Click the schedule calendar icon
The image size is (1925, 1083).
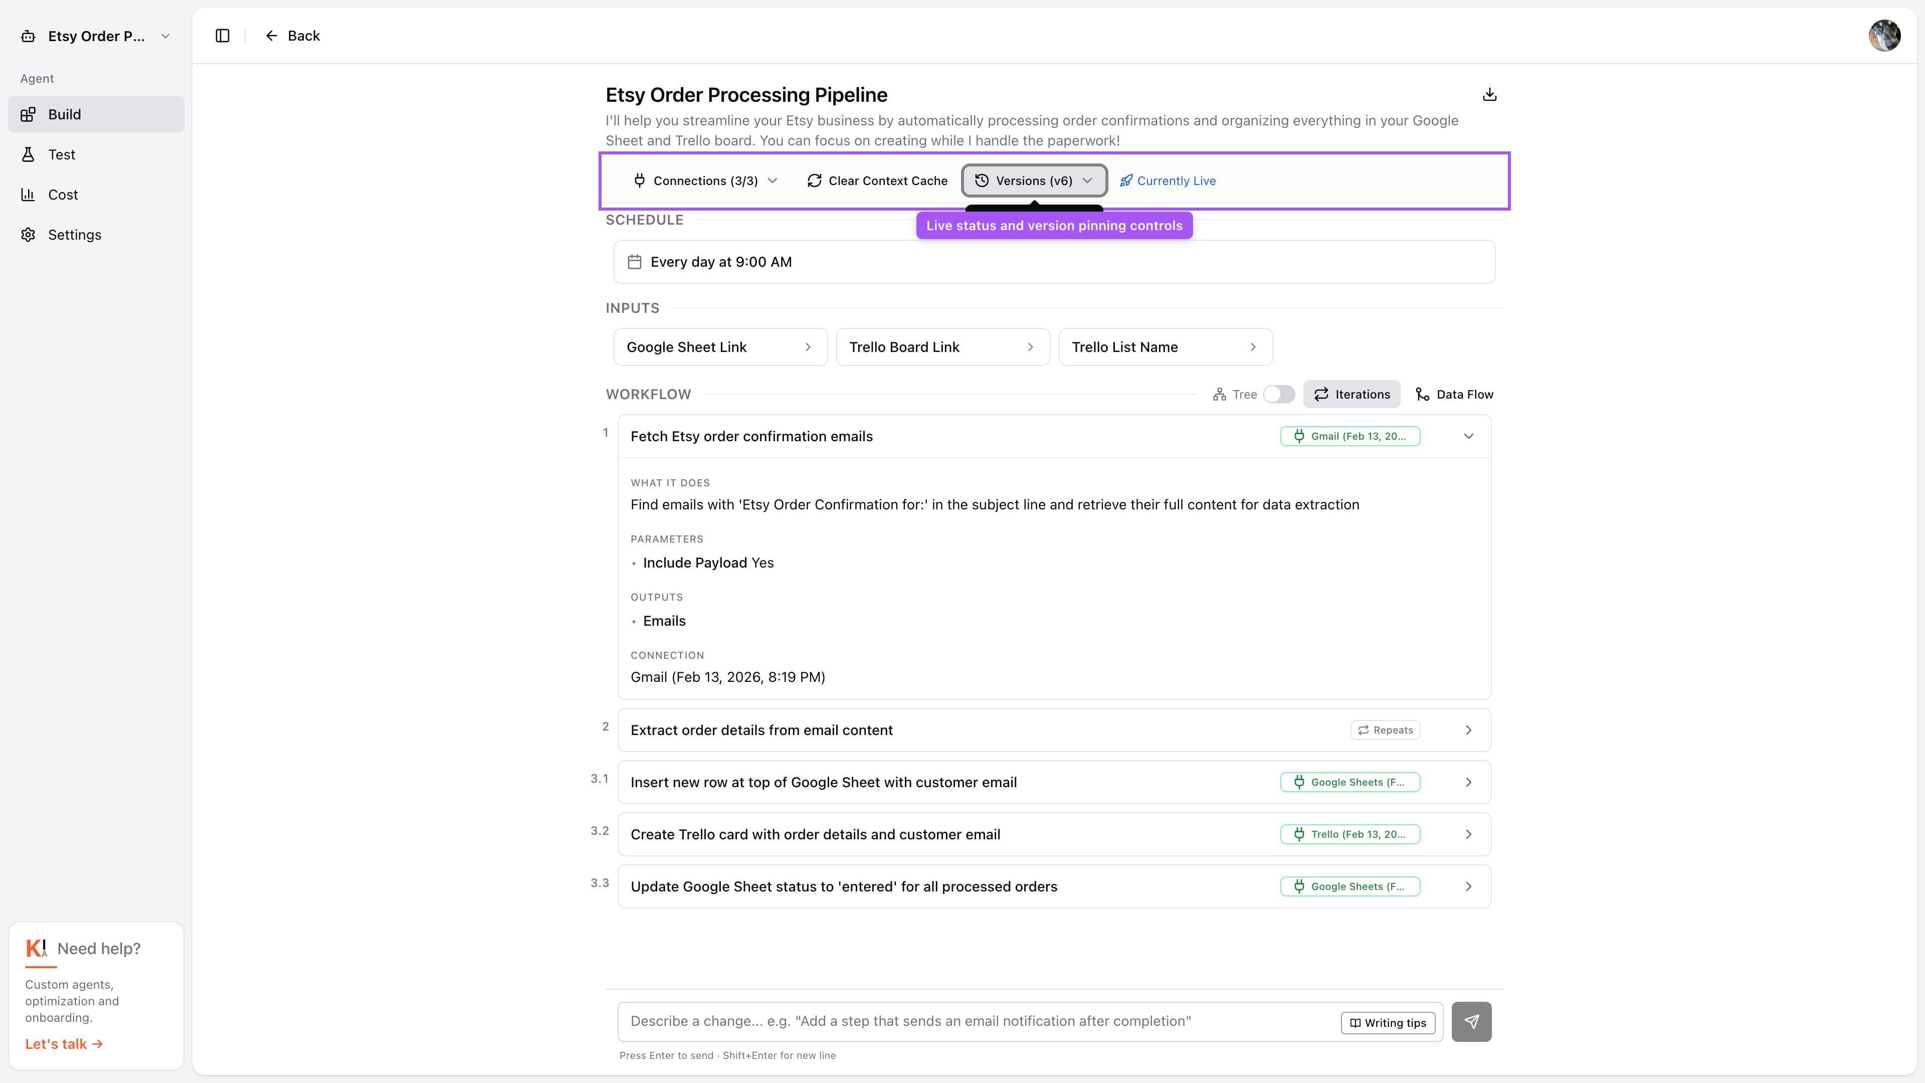point(635,262)
